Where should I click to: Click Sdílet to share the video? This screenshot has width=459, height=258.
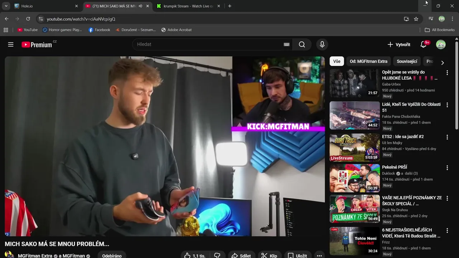click(241, 255)
